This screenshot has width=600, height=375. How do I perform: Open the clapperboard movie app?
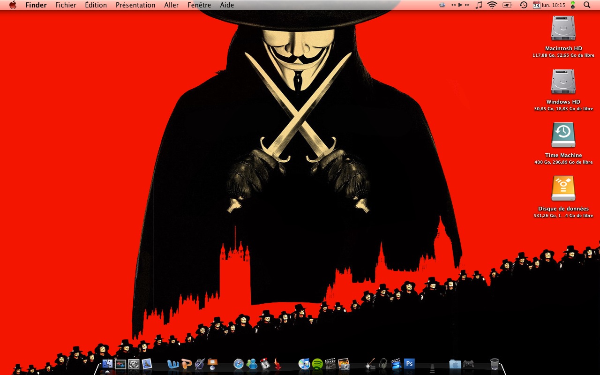coord(330,364)
